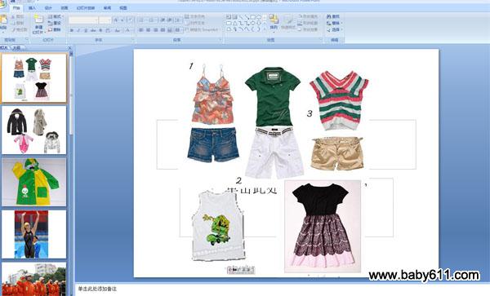
Task: Select the yellow-green raincoat slide thumbnail
Action: tap(33, 182)
